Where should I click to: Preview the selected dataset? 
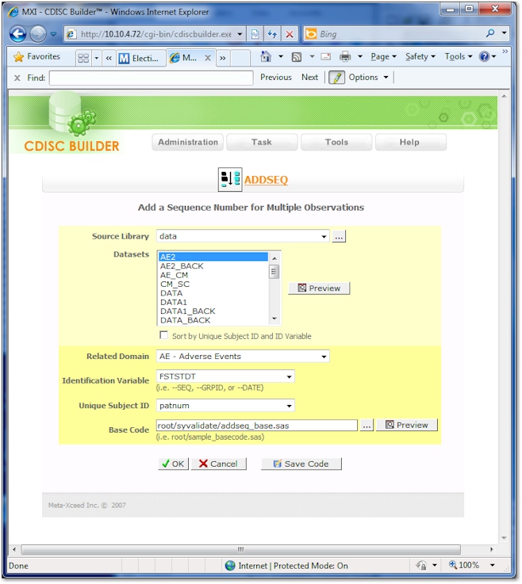pyautogui.click(x=319, y=288)
